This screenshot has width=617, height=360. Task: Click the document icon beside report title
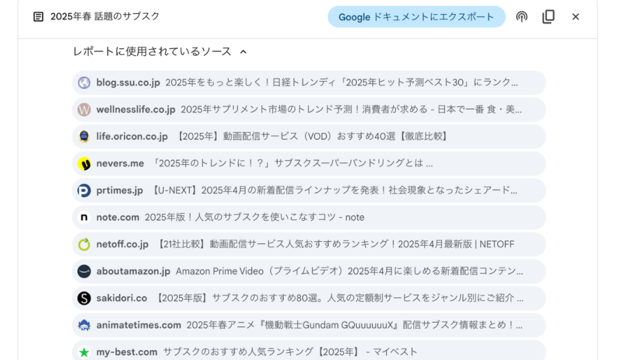click(39, 17)
